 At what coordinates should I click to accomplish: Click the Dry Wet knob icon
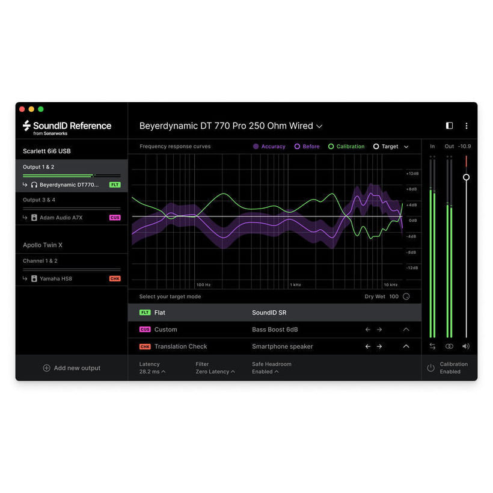coord(406,296)
